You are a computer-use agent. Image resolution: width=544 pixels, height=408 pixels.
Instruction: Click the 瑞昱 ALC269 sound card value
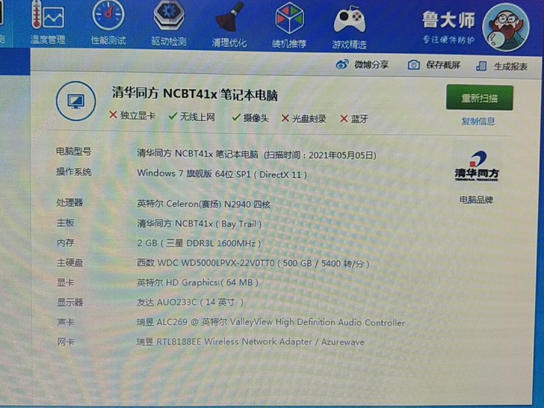[x=271, y=322]
